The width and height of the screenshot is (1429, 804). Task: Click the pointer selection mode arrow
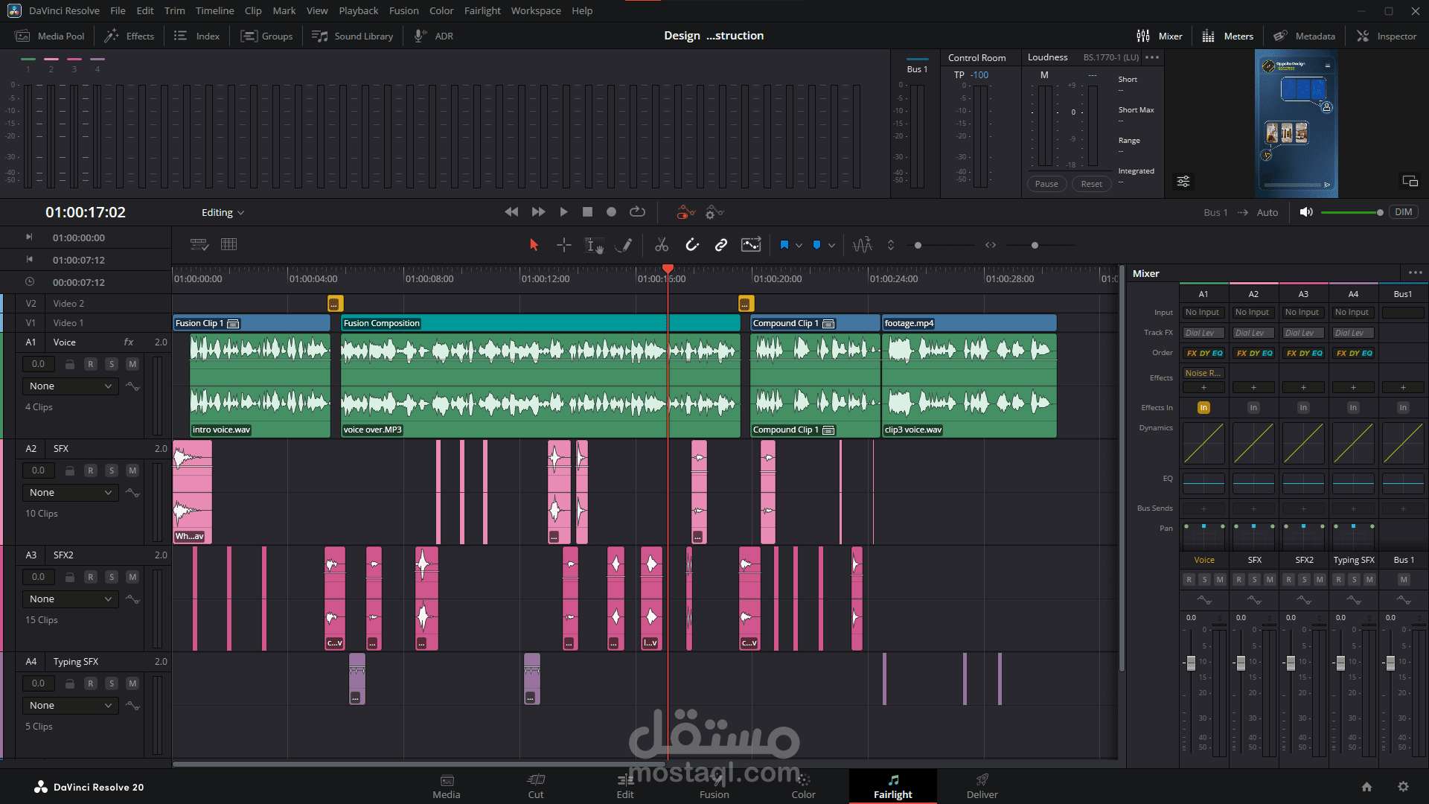(534, 245)
